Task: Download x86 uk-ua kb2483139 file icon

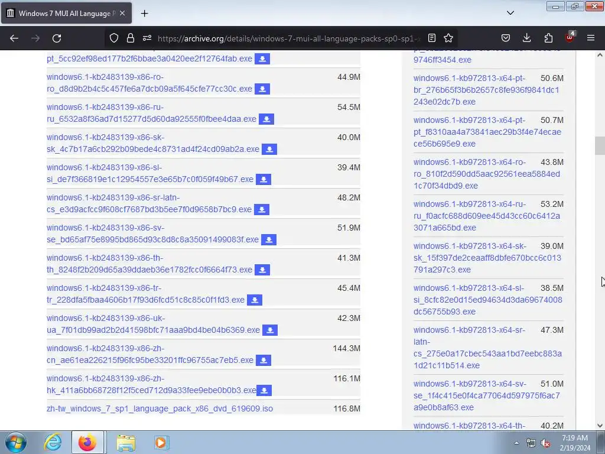Action: (x=270, y=330)
